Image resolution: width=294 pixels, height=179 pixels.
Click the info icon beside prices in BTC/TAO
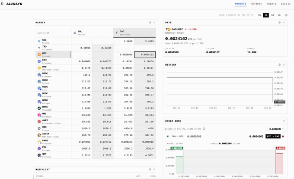click(x=204, y=129)
